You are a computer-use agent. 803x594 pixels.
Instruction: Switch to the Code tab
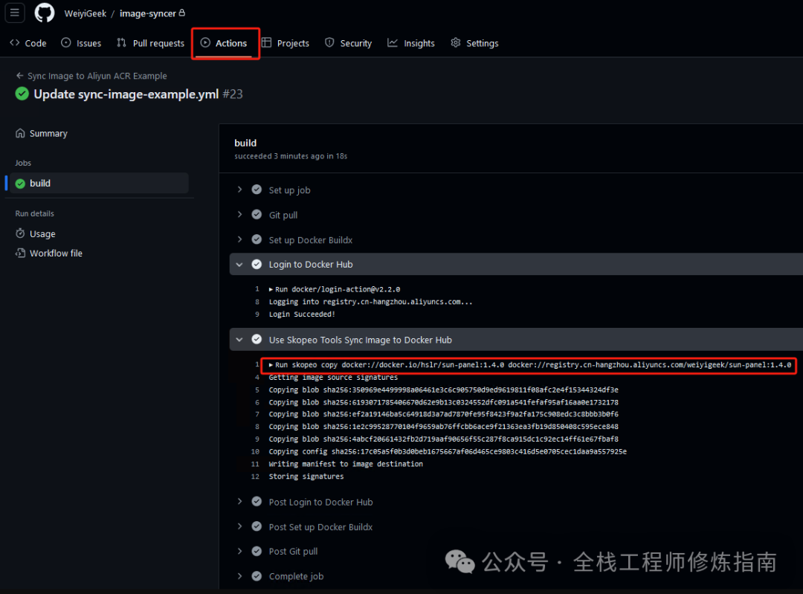(x=28, y=43)
